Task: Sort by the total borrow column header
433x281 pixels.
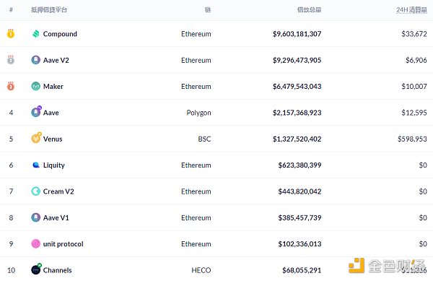Action: tap(309, 10)
